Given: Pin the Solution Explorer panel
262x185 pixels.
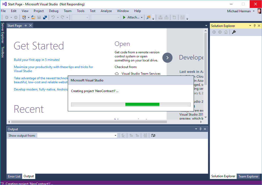Looking at the screenshot, I should (255, 26).
